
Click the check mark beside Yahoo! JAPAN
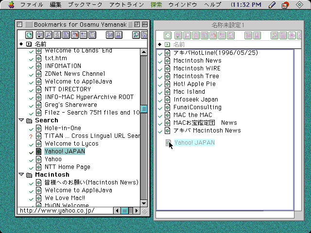(31, 152)
